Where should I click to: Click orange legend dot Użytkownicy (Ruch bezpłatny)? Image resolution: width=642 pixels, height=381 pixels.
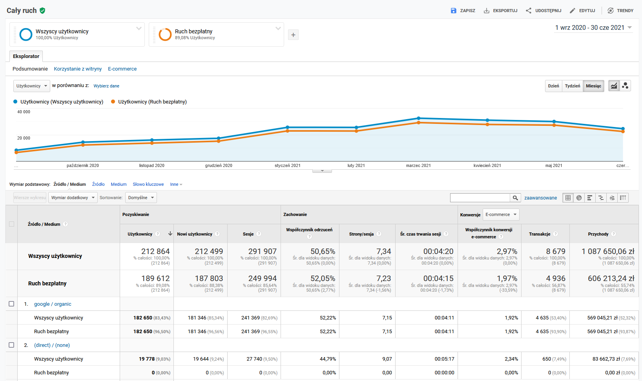point(113,102)
